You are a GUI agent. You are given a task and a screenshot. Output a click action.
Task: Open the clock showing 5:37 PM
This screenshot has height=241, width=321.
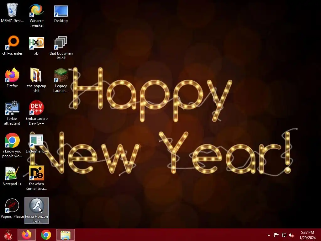tap(307, 235)
